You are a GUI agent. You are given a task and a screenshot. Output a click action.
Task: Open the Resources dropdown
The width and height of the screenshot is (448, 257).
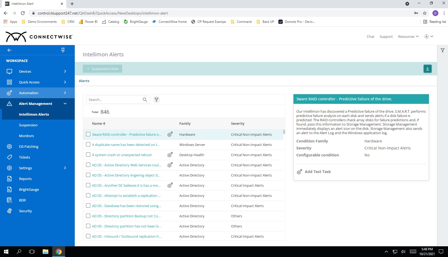coord(408,36)
